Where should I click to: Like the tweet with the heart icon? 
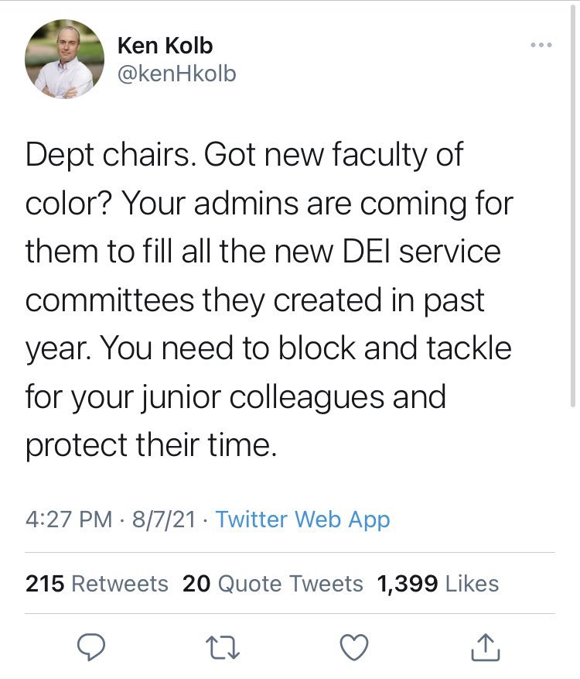[x=356, y=646]
